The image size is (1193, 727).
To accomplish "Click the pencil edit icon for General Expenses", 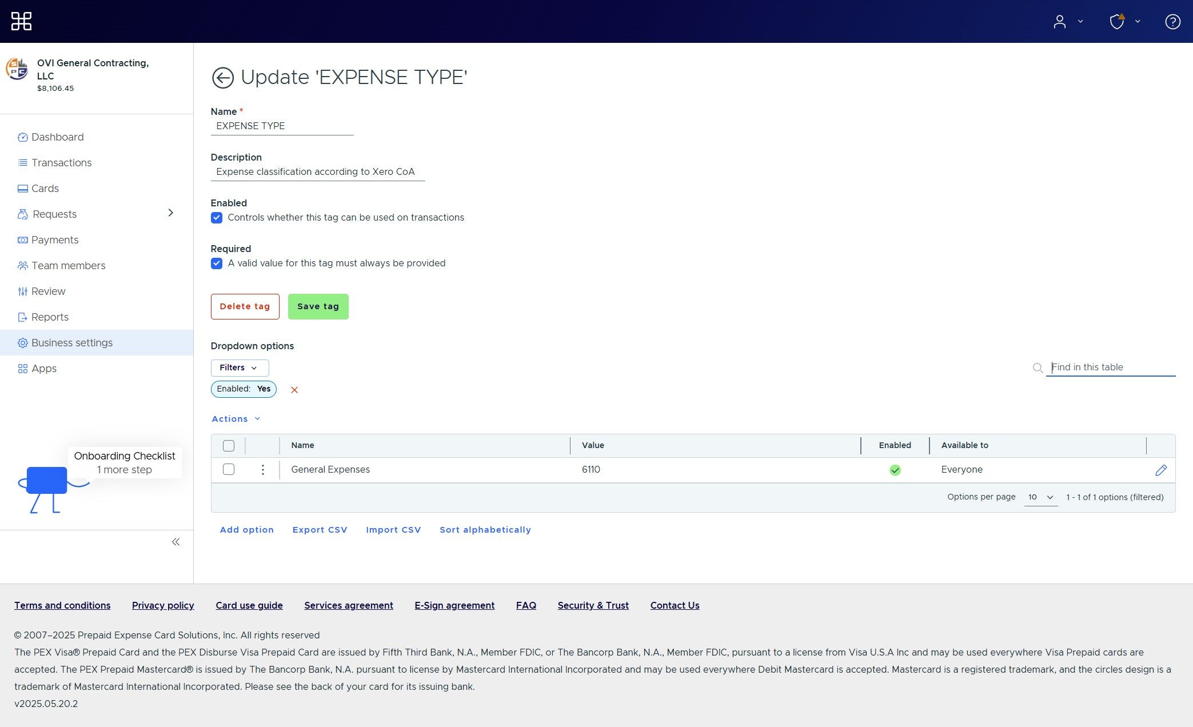I will click(1160, 470).
